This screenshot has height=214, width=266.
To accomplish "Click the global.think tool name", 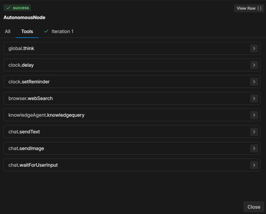I will (x=21, y=48).
